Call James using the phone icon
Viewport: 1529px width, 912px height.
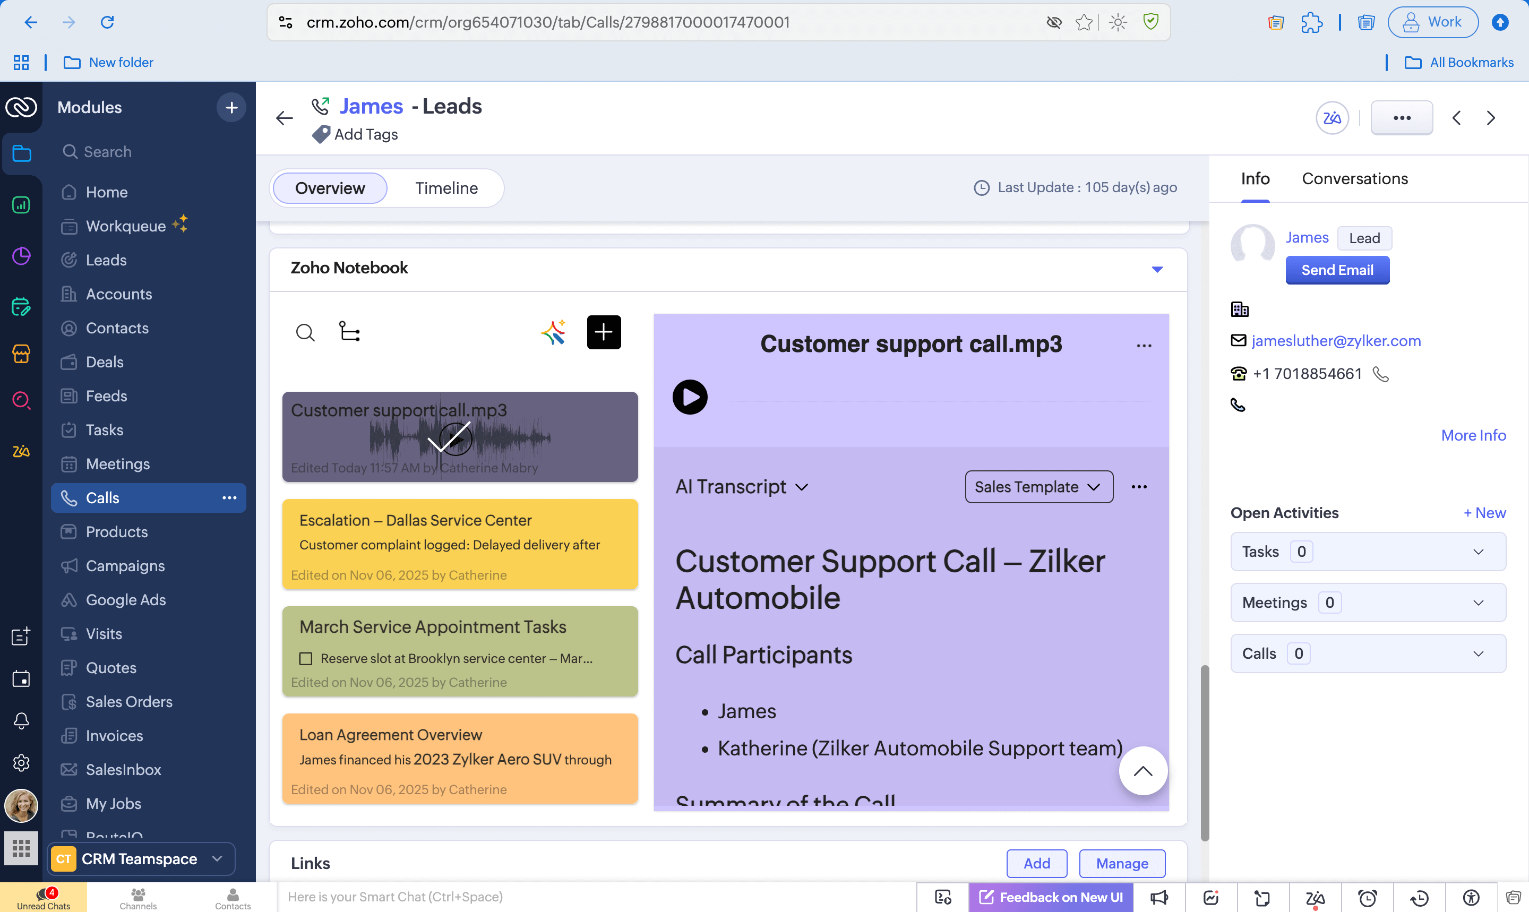[x=1381, y=374]
